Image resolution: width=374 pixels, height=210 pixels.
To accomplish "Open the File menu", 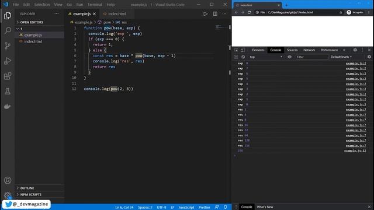I will pos(16,5).
